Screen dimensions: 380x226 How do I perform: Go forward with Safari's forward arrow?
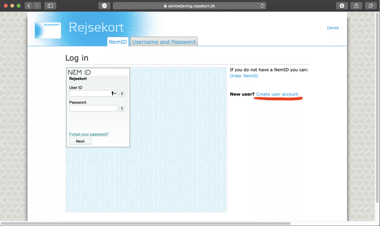(37, 6)
